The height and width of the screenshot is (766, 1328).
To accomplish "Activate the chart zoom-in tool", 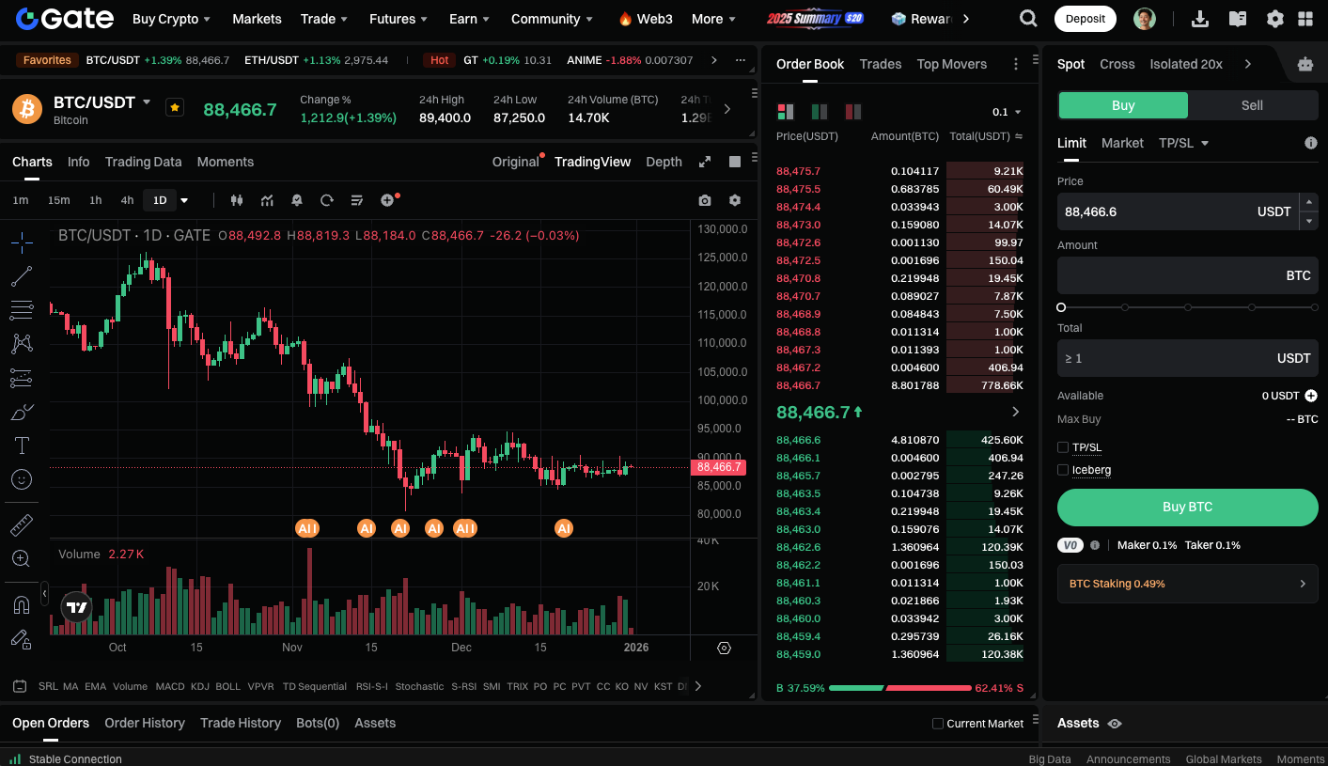I will 22,558.
